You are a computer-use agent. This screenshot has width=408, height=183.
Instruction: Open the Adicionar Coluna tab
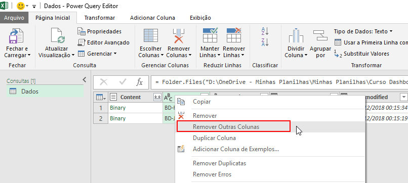[x=152, y=18]
